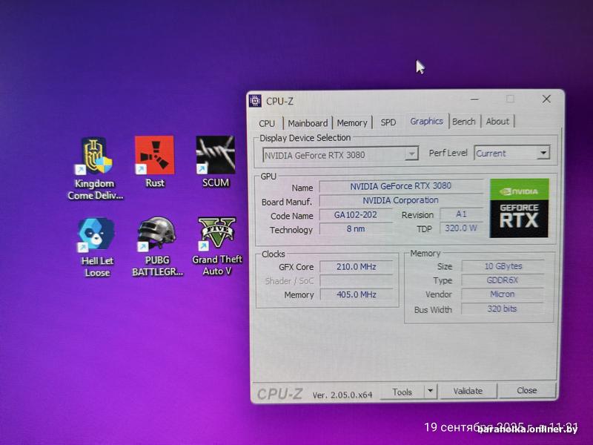Image resolution: width=593 pixels, height=445 pixels.
Task: Expand the Tools button dropdown arrow
Action: [x=431, y=392]
